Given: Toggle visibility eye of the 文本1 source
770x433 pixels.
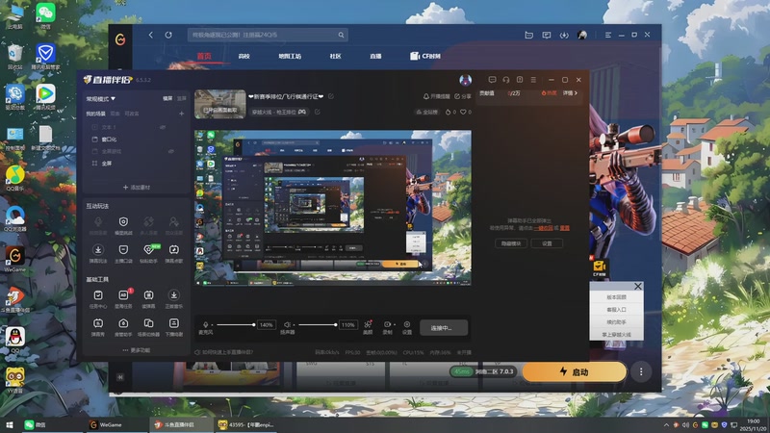Looking at the screenshot, I should (x=163, y=127).
